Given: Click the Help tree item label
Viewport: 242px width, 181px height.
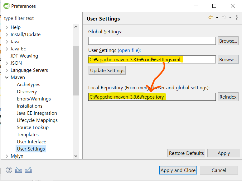Looking at the screenshot, I should [x=16, y=27].
